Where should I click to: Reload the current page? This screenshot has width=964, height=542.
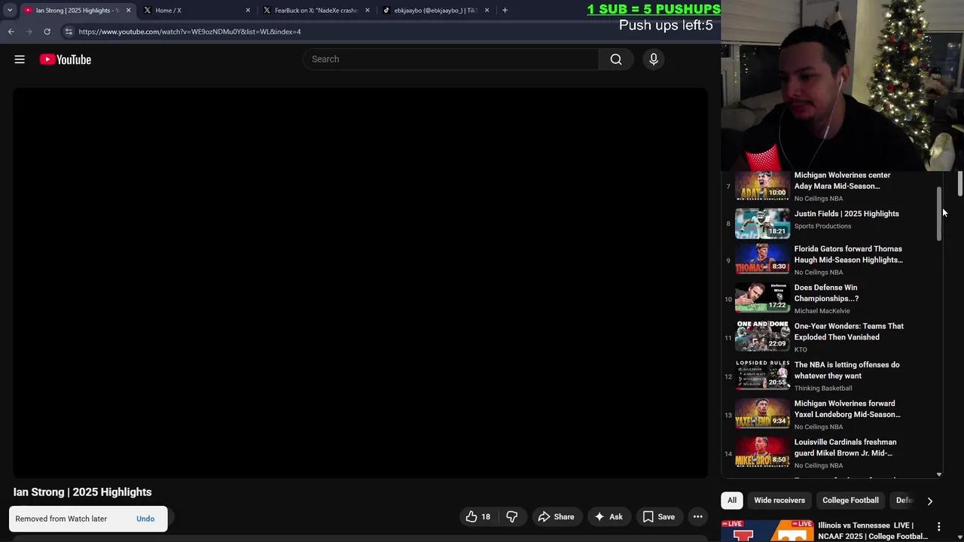coord(47,32)
